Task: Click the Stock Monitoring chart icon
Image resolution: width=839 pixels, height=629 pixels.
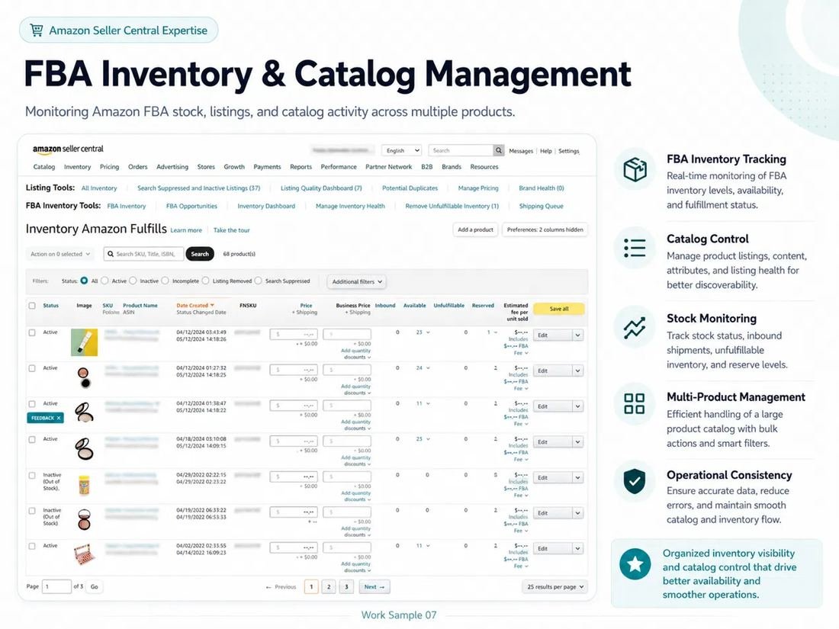Action: [635, 328]
